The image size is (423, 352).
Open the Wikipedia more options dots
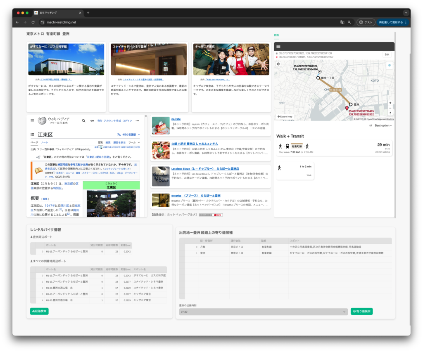coord(137,121)
